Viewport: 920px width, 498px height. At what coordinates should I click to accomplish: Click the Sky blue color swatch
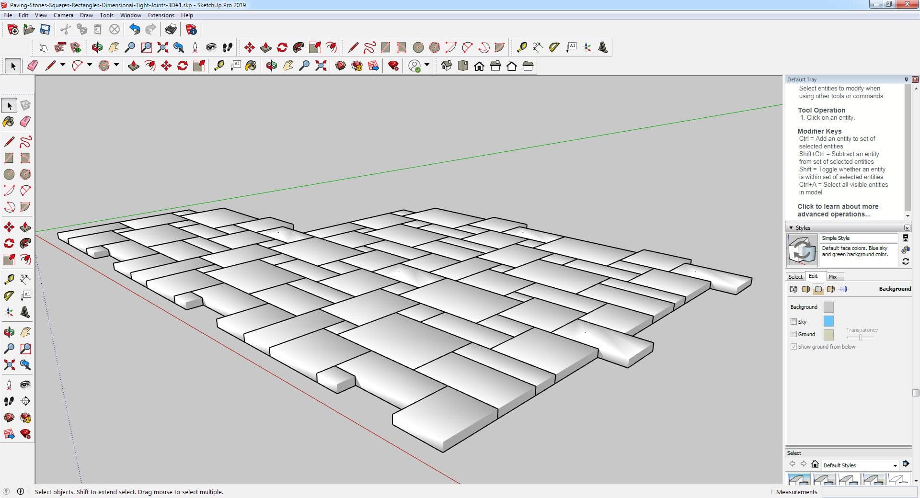click(828, 321)
